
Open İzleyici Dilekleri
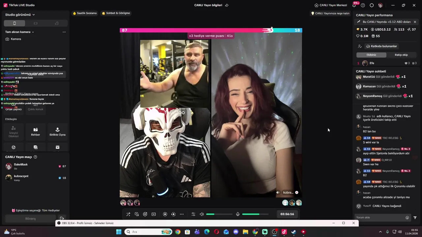coord(14,132)
